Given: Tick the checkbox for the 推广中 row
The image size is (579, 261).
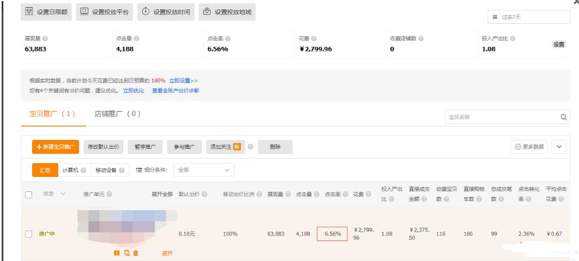Looking at the screenshot, I should 28,234.
